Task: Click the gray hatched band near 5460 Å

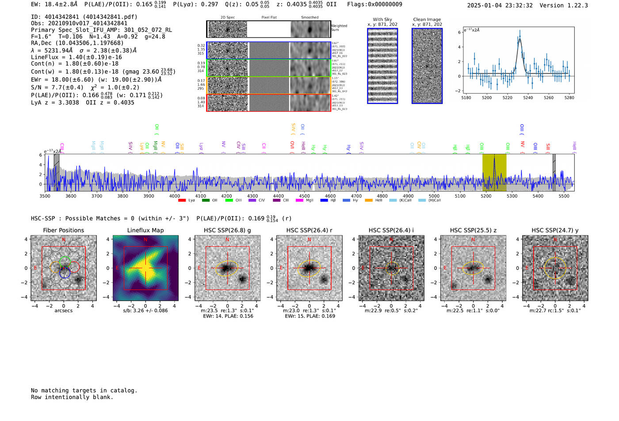Action: pos(554,172)
